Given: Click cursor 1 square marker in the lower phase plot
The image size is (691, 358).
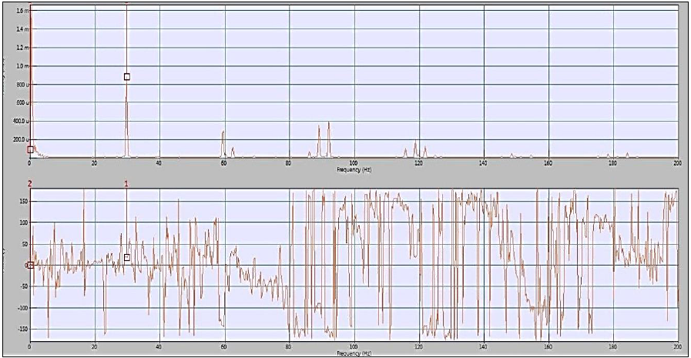Looking at the screenshot, I should [127, 258].
